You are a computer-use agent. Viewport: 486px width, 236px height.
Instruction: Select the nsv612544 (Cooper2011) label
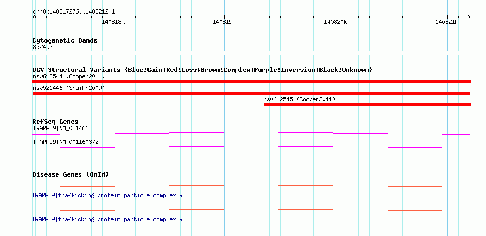click(x=69, y=76)
